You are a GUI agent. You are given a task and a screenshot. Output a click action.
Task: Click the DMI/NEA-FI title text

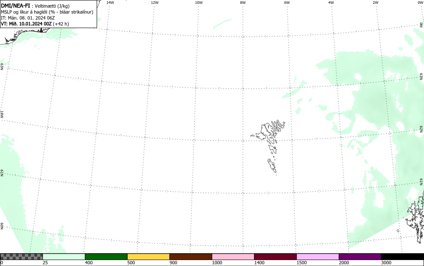[x=15, y=6]
